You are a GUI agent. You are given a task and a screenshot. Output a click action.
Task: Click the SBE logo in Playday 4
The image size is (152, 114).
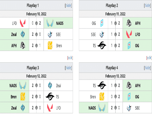tap(129, 107)
